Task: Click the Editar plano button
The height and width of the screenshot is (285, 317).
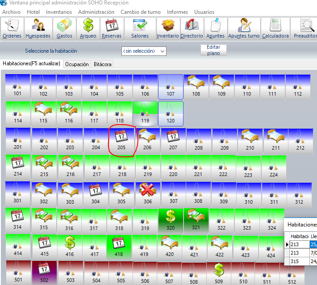Action: (213, 50)
